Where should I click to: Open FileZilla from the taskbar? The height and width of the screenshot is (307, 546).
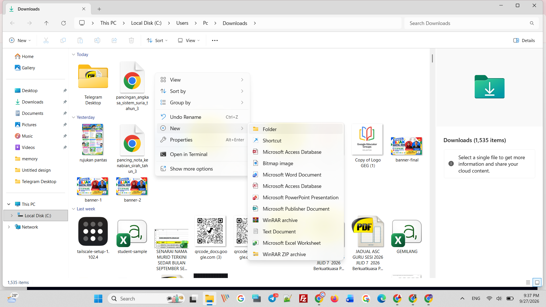(303, 298)
